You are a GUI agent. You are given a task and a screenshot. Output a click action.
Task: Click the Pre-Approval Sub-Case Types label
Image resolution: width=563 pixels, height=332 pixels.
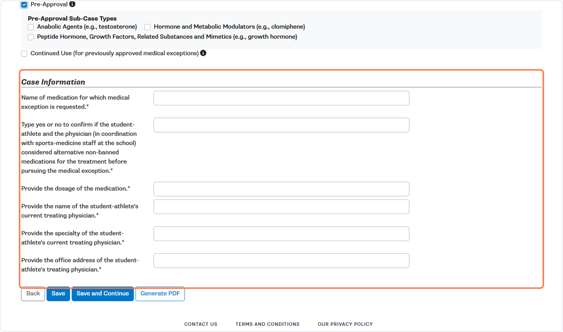[72, 19]
